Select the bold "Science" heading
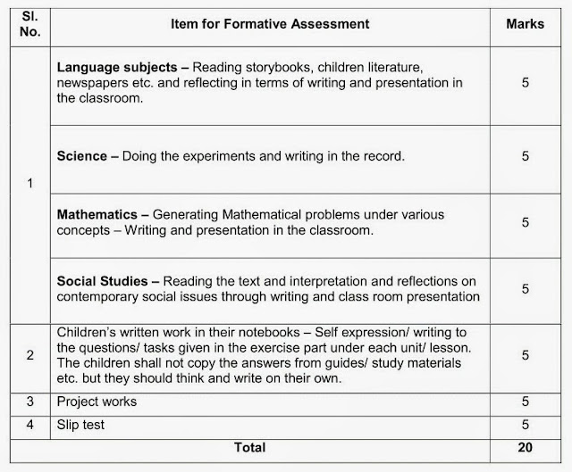 86,156
